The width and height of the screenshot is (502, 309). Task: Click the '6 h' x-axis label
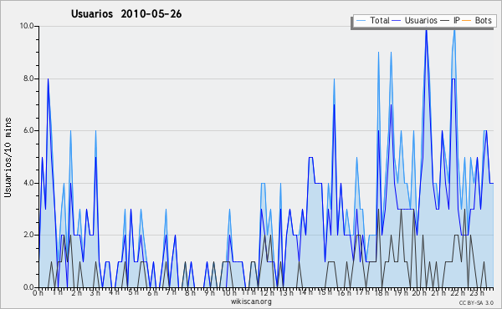(152, 292)
